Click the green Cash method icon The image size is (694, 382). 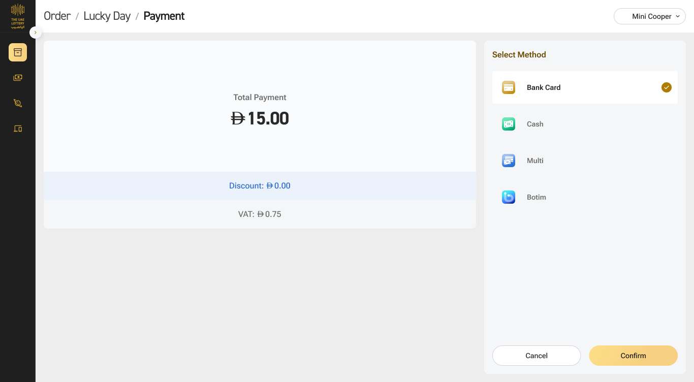click(509, 124)
